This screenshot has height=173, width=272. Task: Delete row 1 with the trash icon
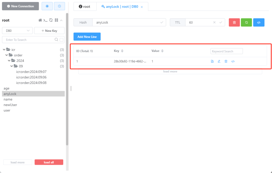click(x=226, y=61)
